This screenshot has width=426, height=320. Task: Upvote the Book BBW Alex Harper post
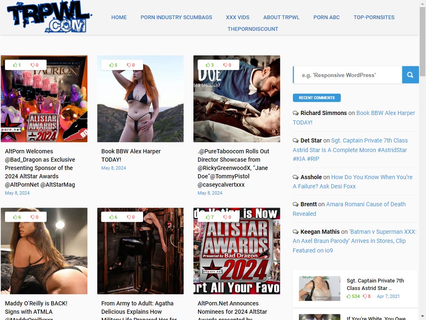[x=113, y=65]
